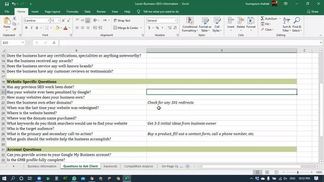
Task: Apply fill color to cell
Action: click(x=57, y=28)
